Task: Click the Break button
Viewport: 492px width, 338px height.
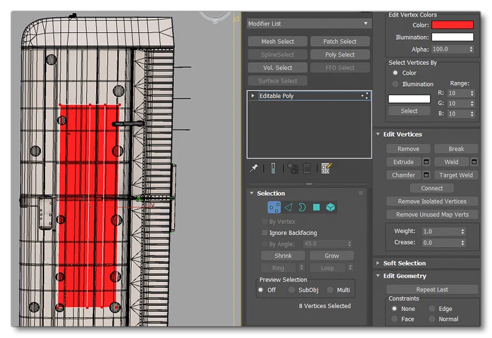Action: click(456, 149)
